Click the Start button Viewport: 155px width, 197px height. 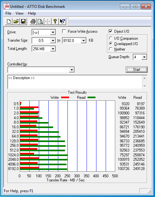point(137,70)
